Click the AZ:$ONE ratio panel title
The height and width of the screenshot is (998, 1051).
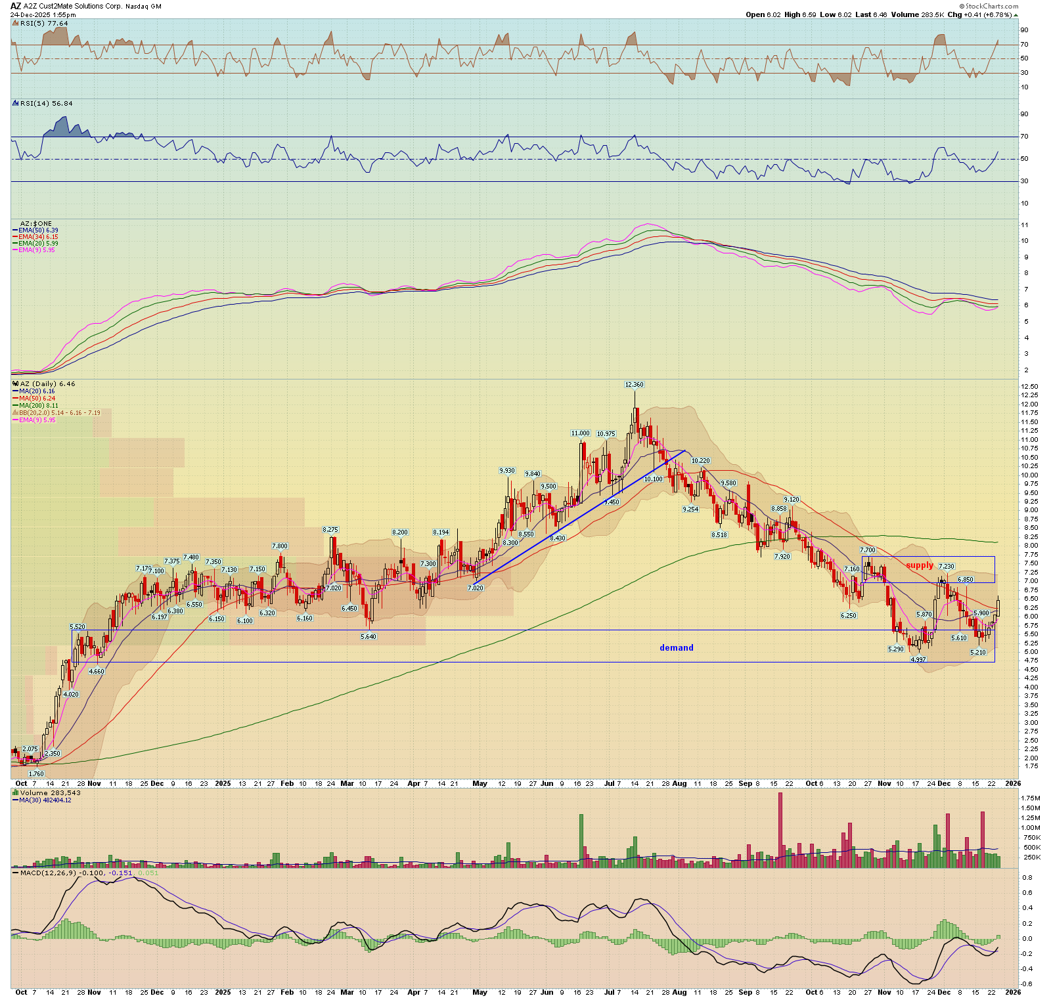(x=35, y=224)
